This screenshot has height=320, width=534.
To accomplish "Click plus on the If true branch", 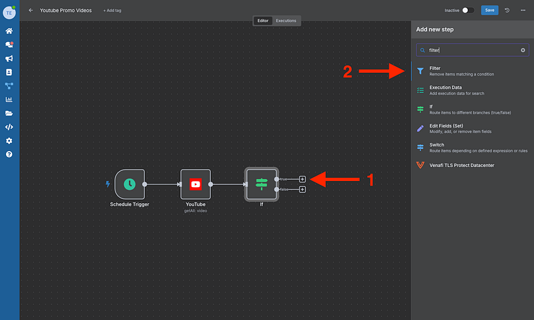I will tap(302, 179).
